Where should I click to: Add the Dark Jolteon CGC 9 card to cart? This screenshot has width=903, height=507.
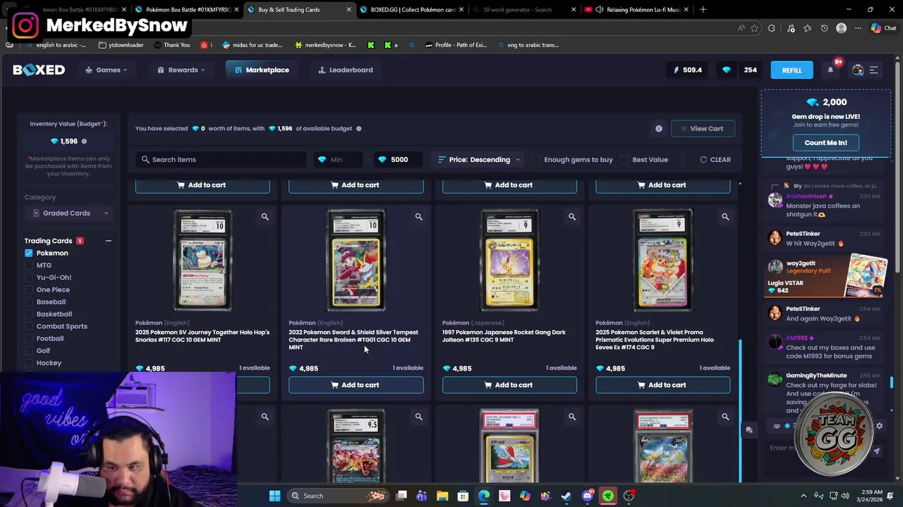509,385
